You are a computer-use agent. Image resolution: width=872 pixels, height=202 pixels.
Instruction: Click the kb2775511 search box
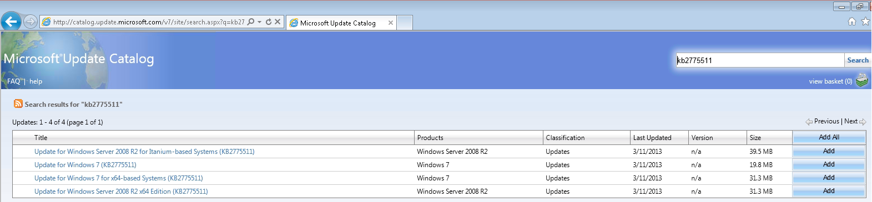(760, 60)
